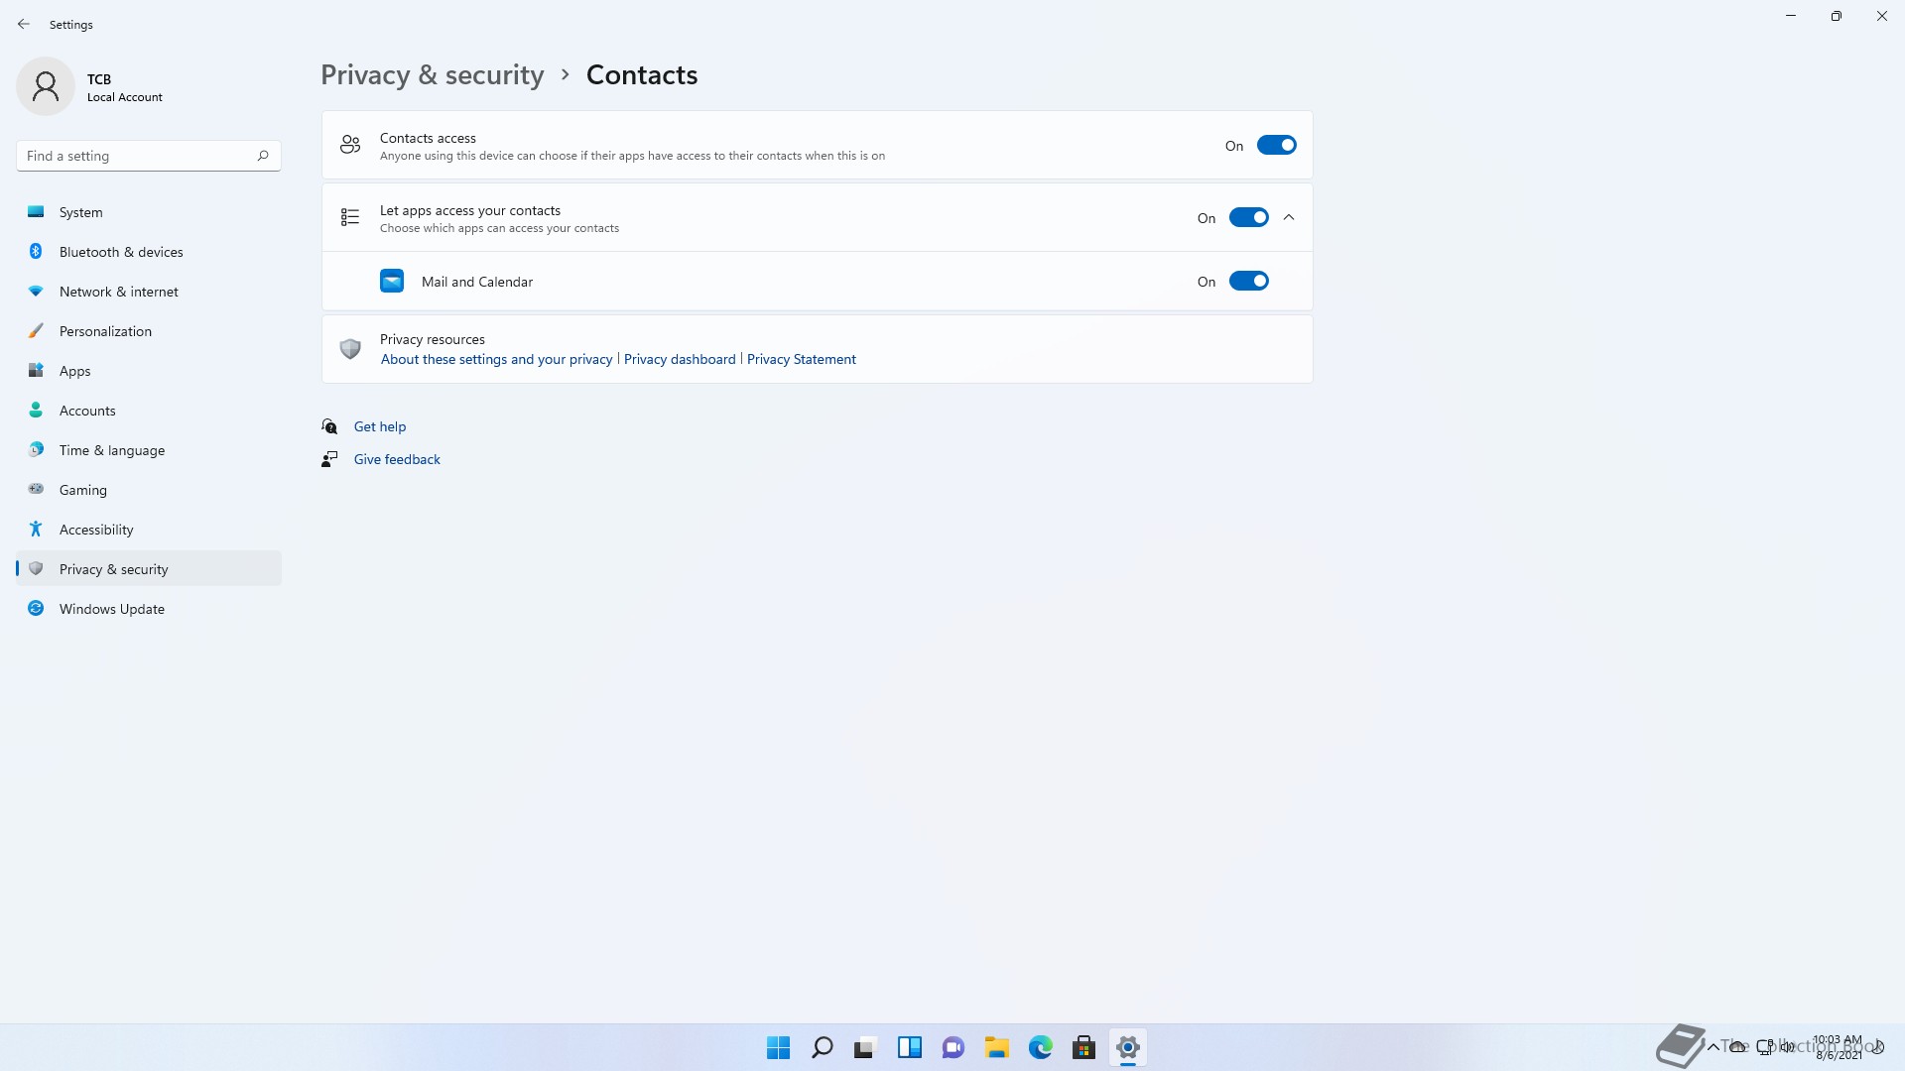Select Privacy & security in sidebar
This screenshot has width=1905, height=1071.
[149, 569]
